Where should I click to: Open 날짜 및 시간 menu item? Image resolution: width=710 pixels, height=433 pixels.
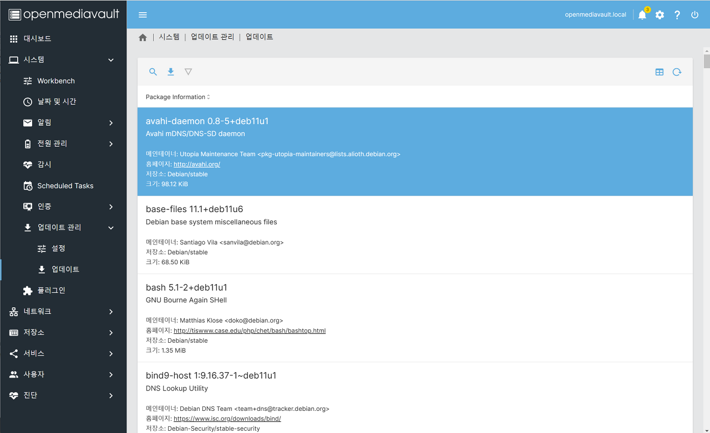coord(63,102)
